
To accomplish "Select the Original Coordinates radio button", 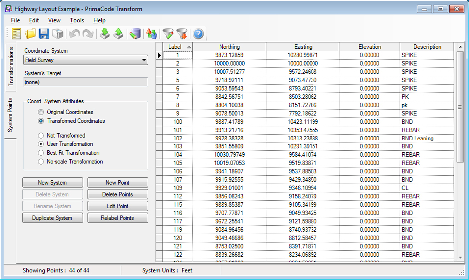I will [x=41, y=112].
